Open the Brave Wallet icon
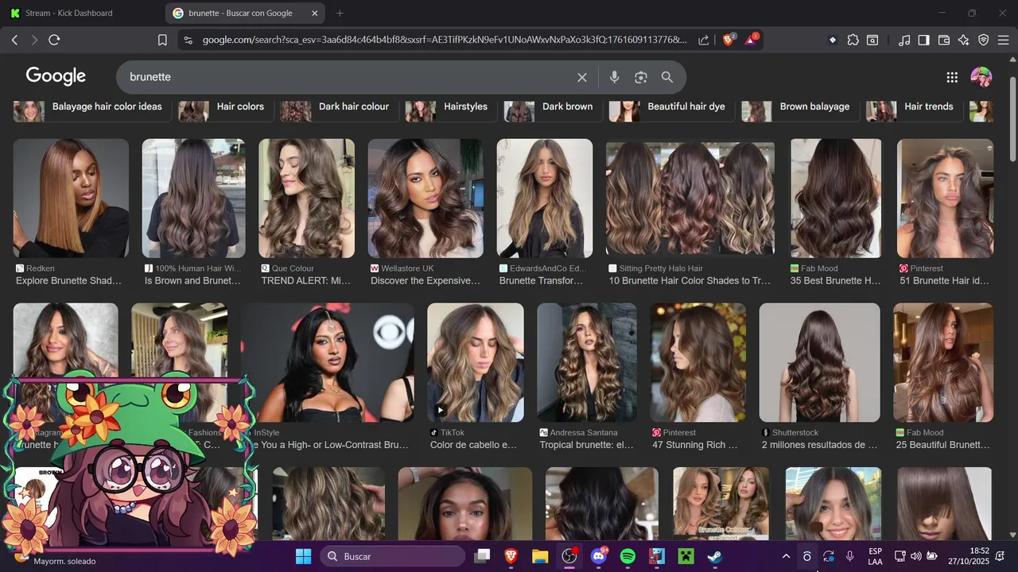The width and height of the screenshot is (1018, 572). point(944,40)
